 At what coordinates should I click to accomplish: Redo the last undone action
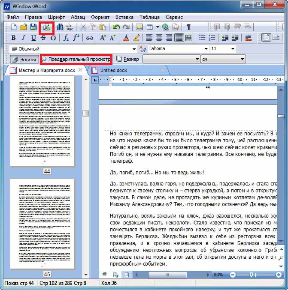(126, 27)
